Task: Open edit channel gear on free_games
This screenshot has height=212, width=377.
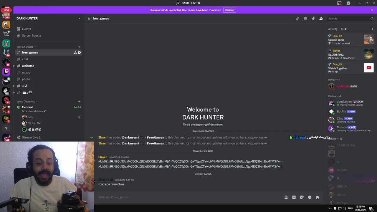Action: click(79, 52)
